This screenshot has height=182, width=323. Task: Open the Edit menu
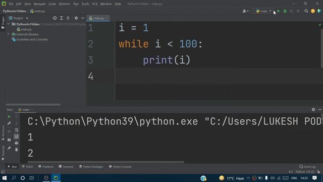point(19,4)
